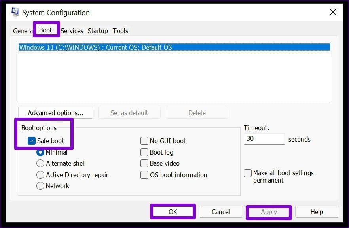Enable the Boot log option
The height and width of the screenshot is (228, 349).
[144, 152]
